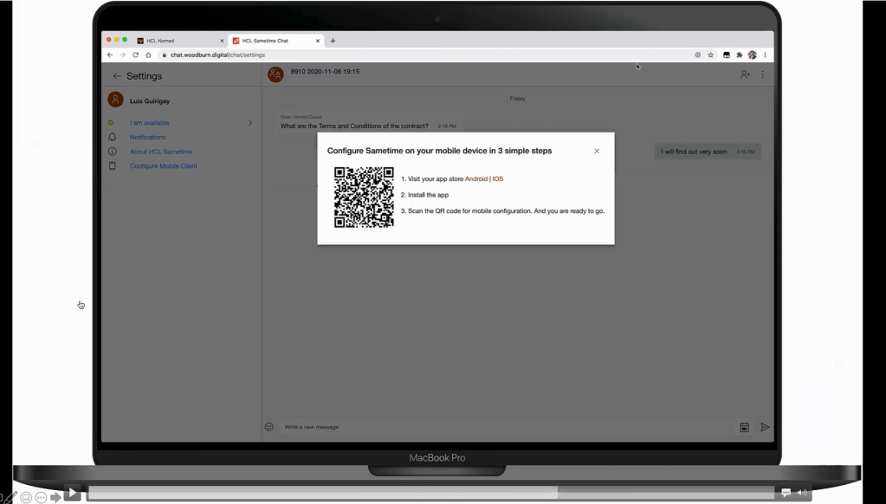The height and width of the screenshot is (504, 886).
Task: Open Notifications bell icon in settings
Action: [x=112, y=137]
